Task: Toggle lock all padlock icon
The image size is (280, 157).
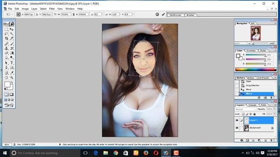Action: pyautogui.click(x=255, y=114)
